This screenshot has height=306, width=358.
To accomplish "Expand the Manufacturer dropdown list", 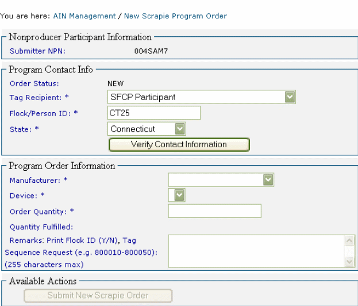I will pos(268,180).
